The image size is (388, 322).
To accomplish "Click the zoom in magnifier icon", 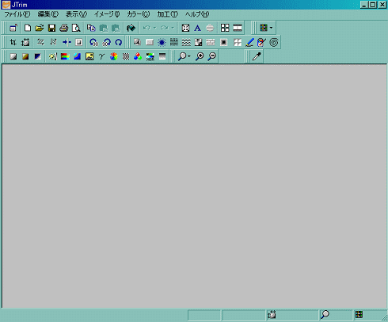I will (x=200, y=56).
